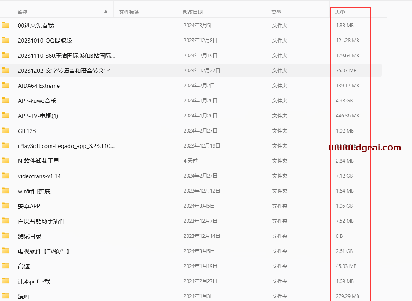Select the 20231010-QQ提取版 folder name
The width and height of the screenshot is (412, 301).
pyautogui.click(x=45, y=41)
